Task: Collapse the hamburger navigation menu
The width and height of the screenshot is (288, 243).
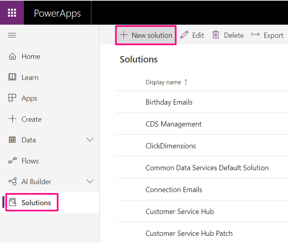Action: point(12,35)
